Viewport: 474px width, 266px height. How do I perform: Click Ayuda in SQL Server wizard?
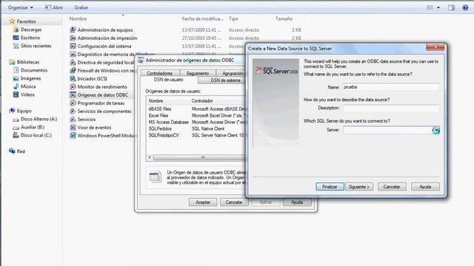[x=425, y=187]
